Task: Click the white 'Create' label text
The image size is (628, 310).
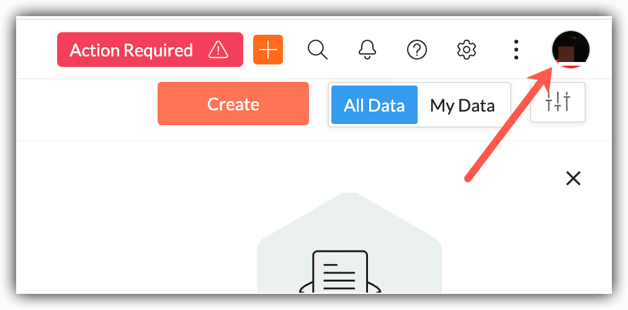Action: pos(233,104)
